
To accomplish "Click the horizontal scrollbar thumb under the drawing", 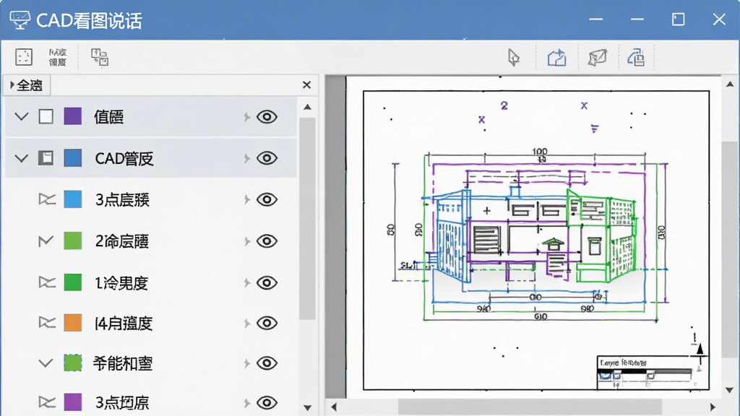I will (x=530, y=407).
